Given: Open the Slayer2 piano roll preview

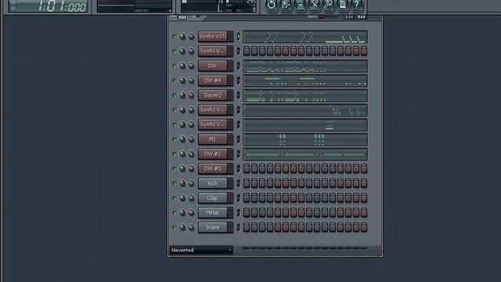Looking at the screenshot, I should [305, 96].
